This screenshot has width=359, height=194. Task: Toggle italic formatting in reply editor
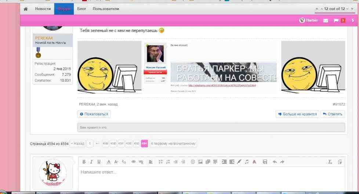(91, 162)
